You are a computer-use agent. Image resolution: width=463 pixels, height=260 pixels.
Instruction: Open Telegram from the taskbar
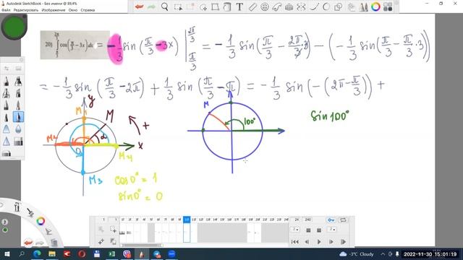coord(156,253)
